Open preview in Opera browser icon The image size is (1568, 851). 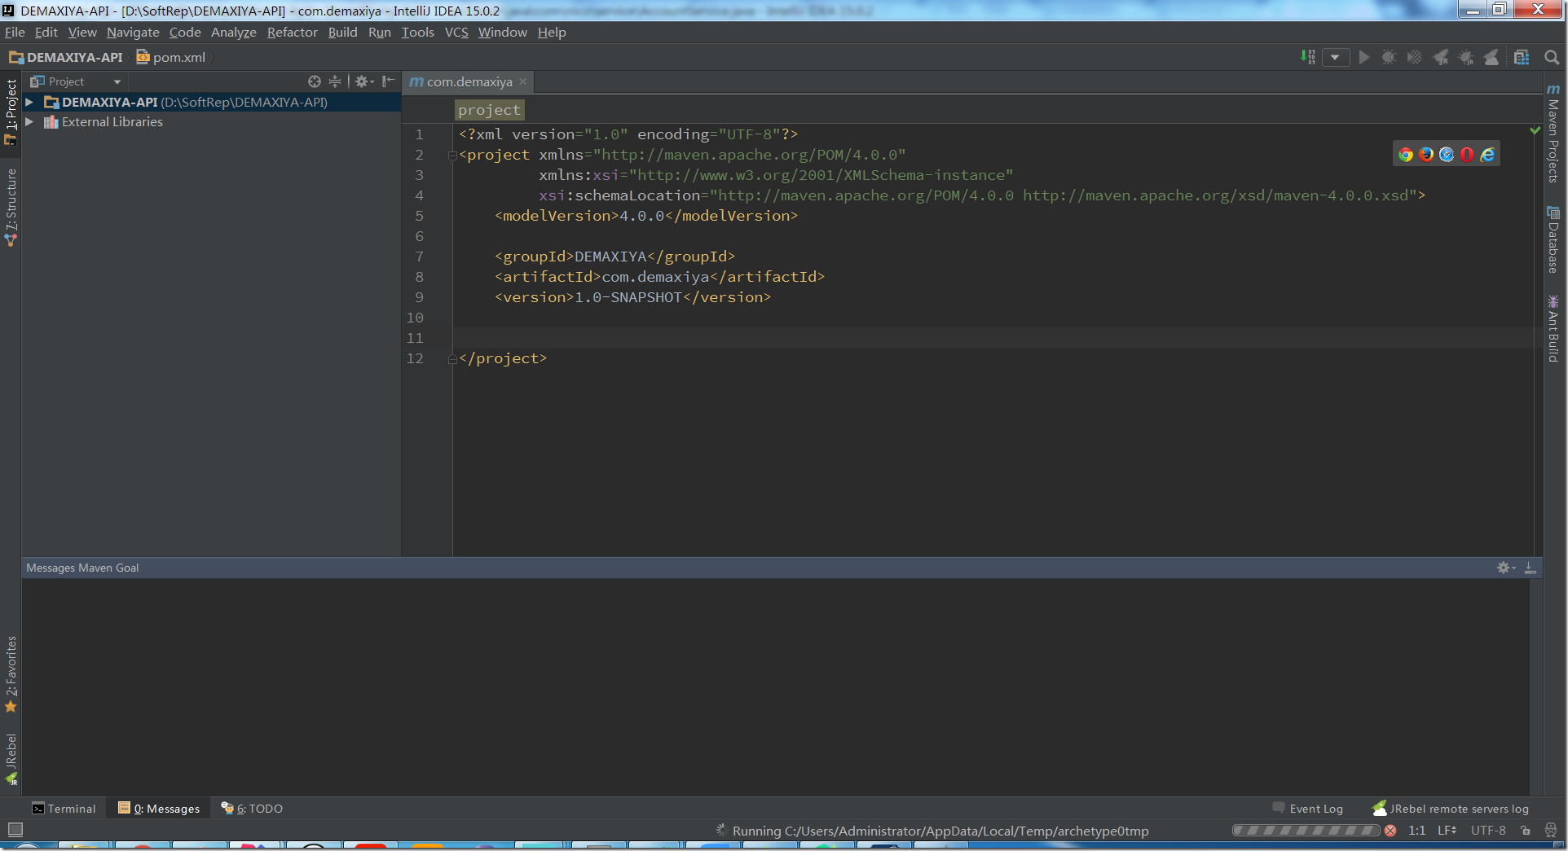click(x=1467, y=155)
